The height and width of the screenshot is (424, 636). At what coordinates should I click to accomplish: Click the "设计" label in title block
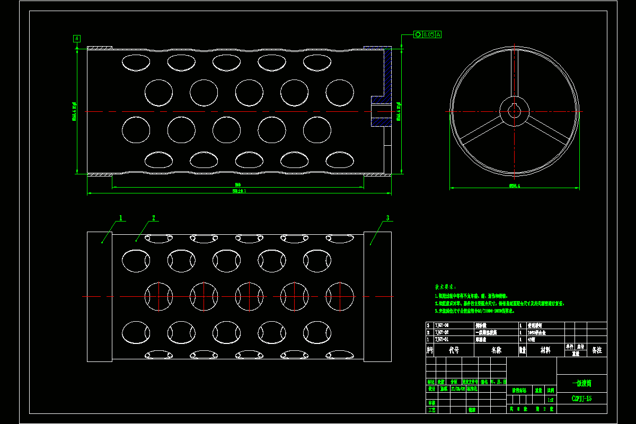(x=431, y=388)
